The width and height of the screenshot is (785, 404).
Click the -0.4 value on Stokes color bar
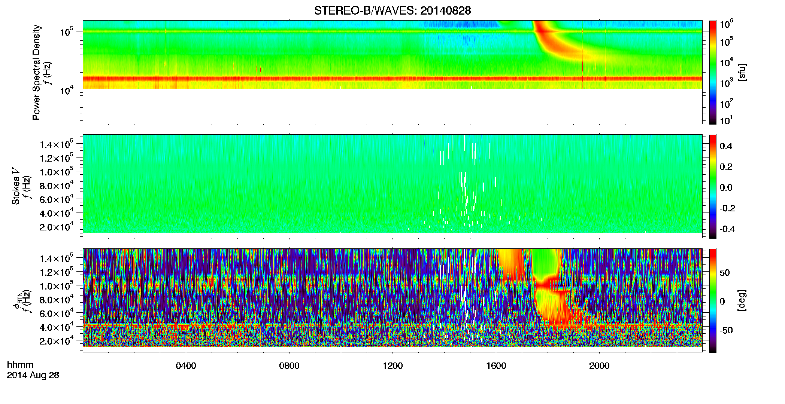pyautogui.click(x=727, y=229)
